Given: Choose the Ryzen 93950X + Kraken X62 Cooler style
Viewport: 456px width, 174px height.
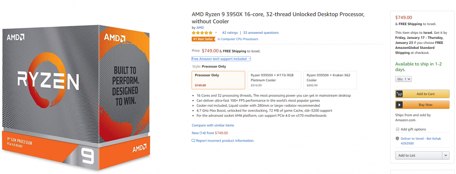Looking at the screenshot, I should pyautogui.click(x=330, y=80).
